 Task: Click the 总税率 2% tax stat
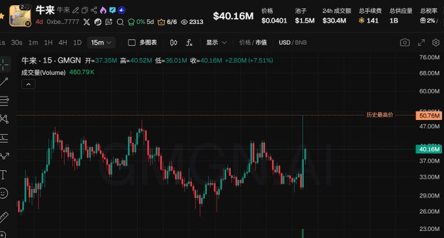[429, 16]
